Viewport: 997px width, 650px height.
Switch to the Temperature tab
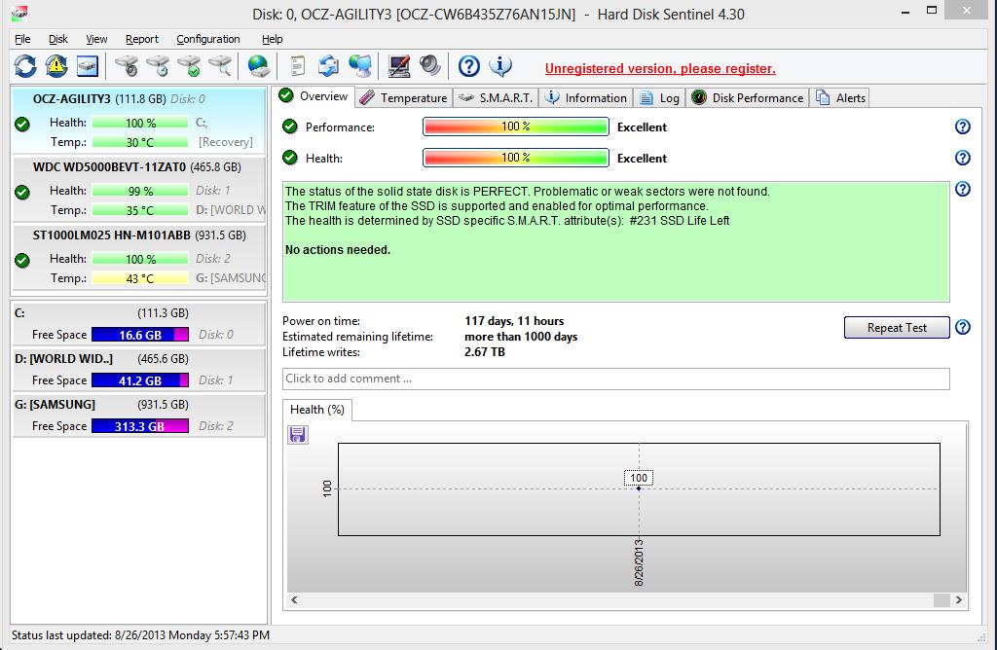tap(404, 98)
